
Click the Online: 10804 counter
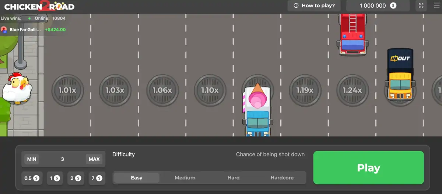pos(50,18)
